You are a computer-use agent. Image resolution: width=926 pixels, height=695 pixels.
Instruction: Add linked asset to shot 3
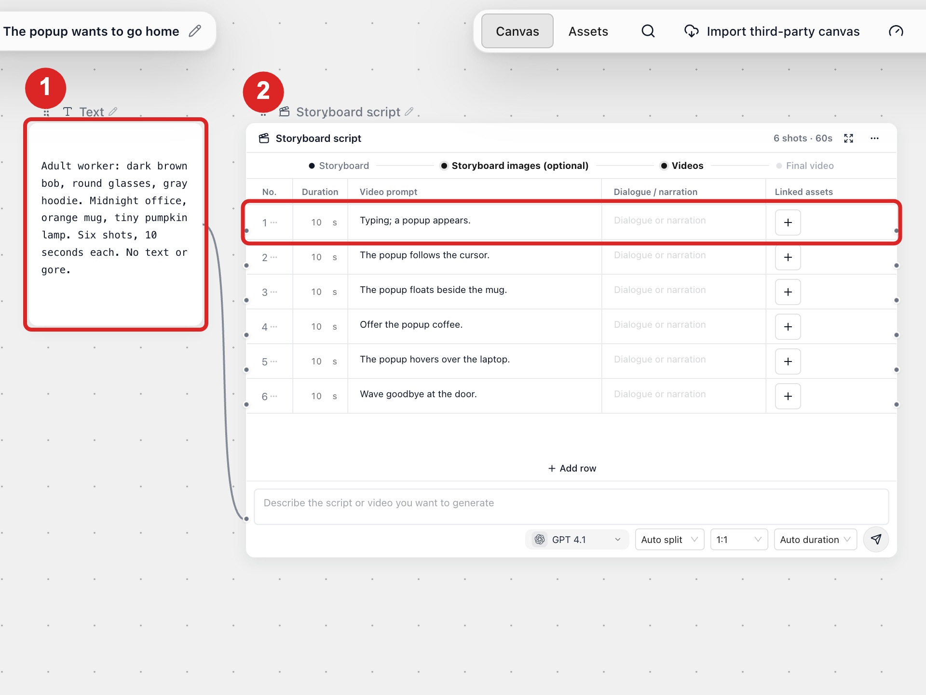788,292
